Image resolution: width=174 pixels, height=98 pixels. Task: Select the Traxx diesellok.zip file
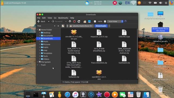99,60
